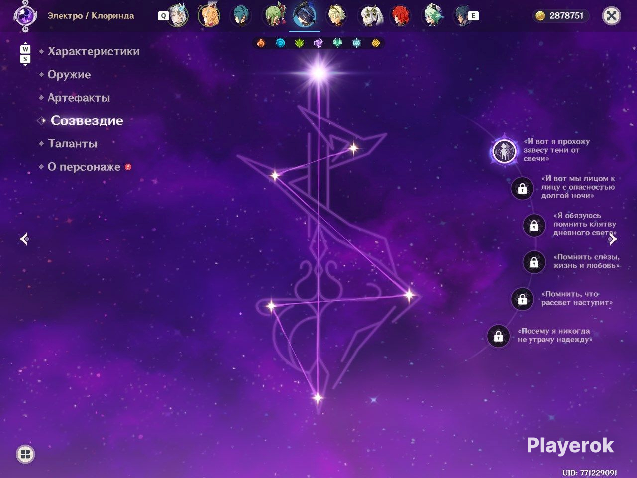
Task: Open locked constellation «Помнить слёзы, жизнь и любовь»
Action: [x=534, y=262]
